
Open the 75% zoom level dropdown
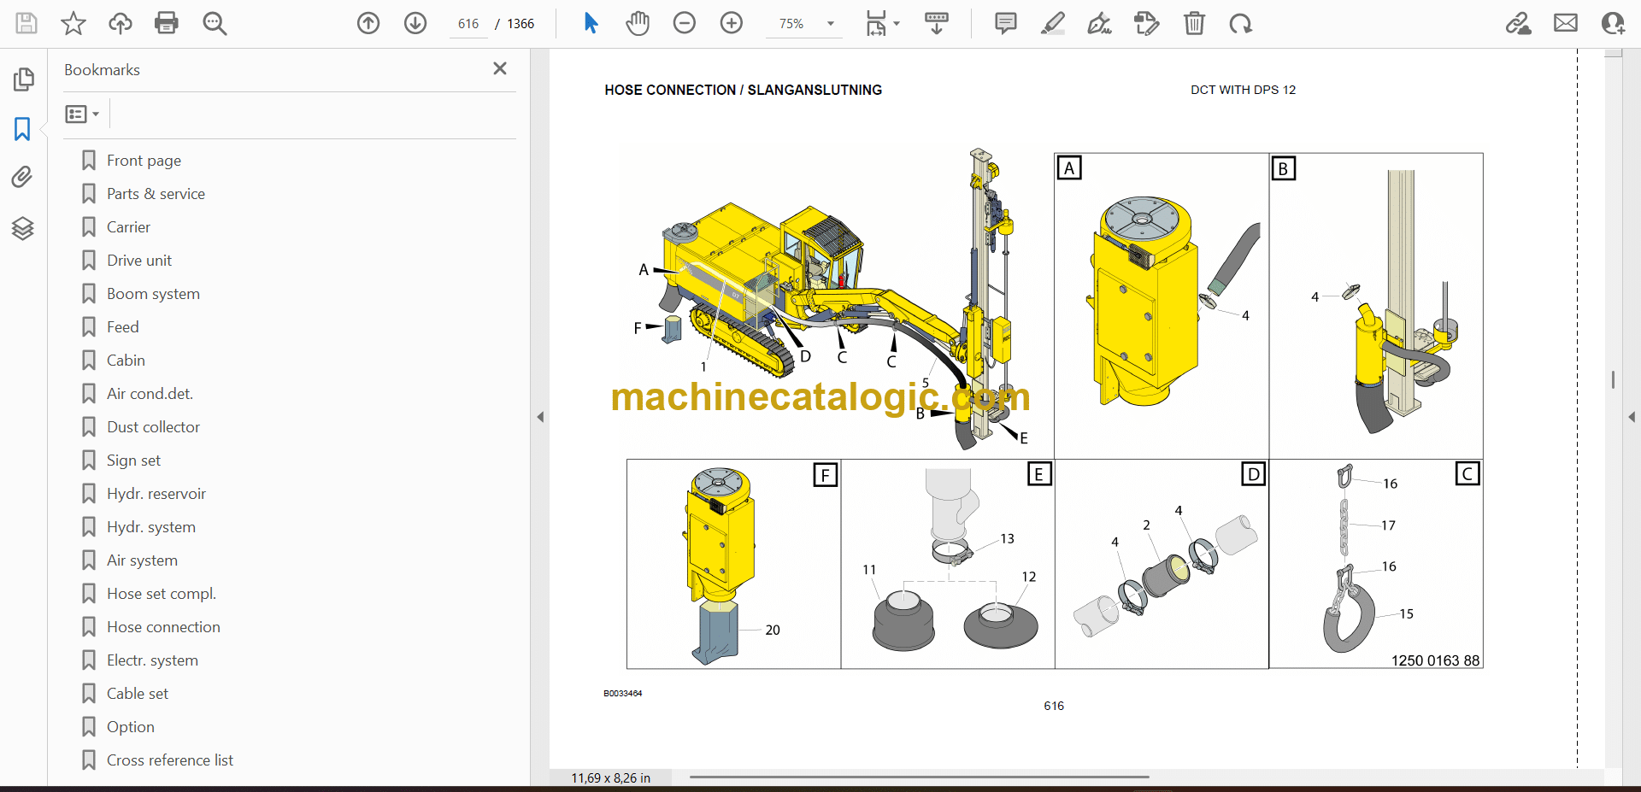830,24
